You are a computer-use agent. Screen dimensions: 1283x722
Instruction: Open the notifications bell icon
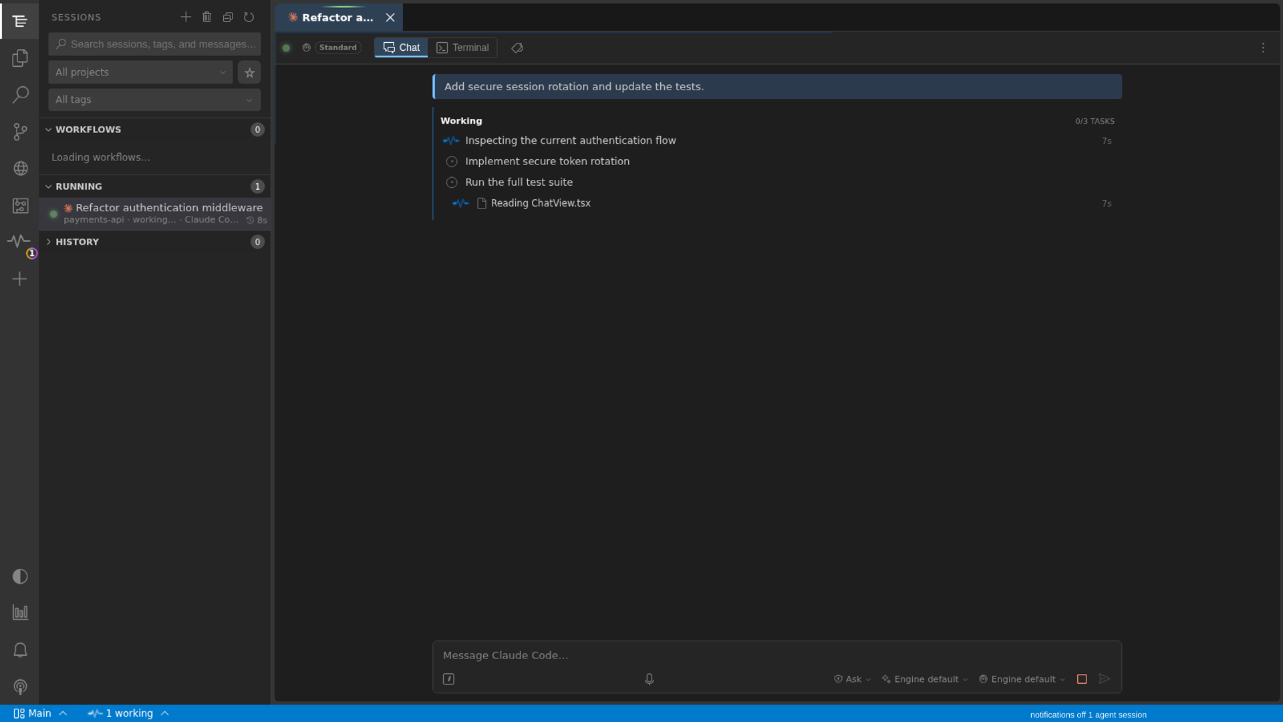[20, 650]
